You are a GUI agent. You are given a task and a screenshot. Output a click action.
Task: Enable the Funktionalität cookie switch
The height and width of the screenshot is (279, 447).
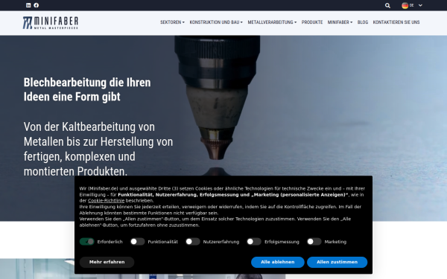[137, 242]
